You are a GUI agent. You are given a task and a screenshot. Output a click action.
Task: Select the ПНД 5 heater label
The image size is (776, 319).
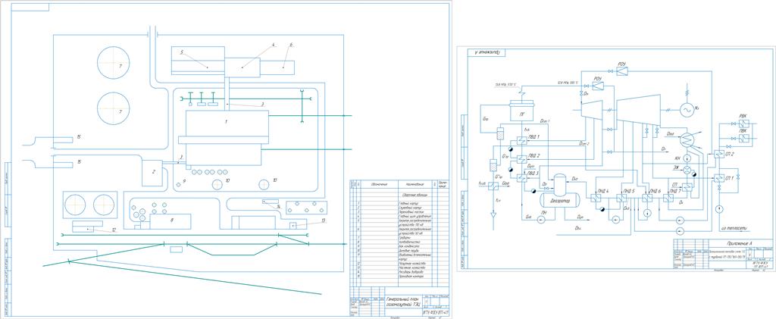click(629, 190)
